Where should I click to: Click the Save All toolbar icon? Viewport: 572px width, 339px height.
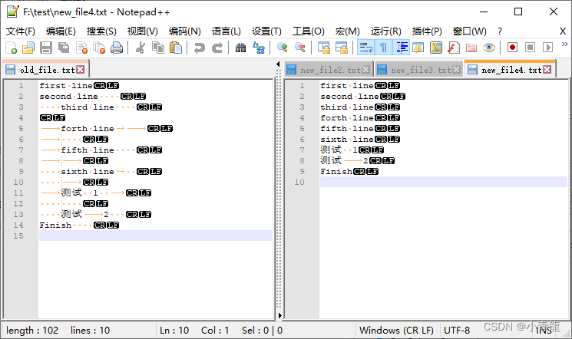pos(64,48)
